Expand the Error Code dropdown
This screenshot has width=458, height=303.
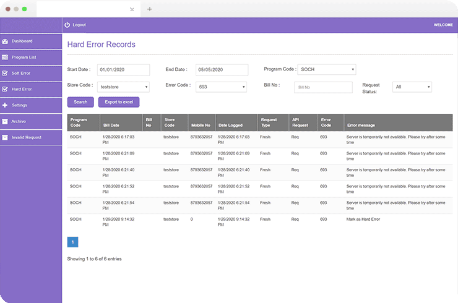222,87
